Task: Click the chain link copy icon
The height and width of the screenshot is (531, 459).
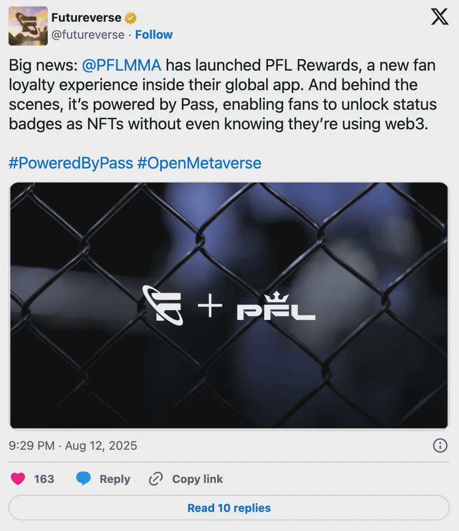Action: pos(155,479)
